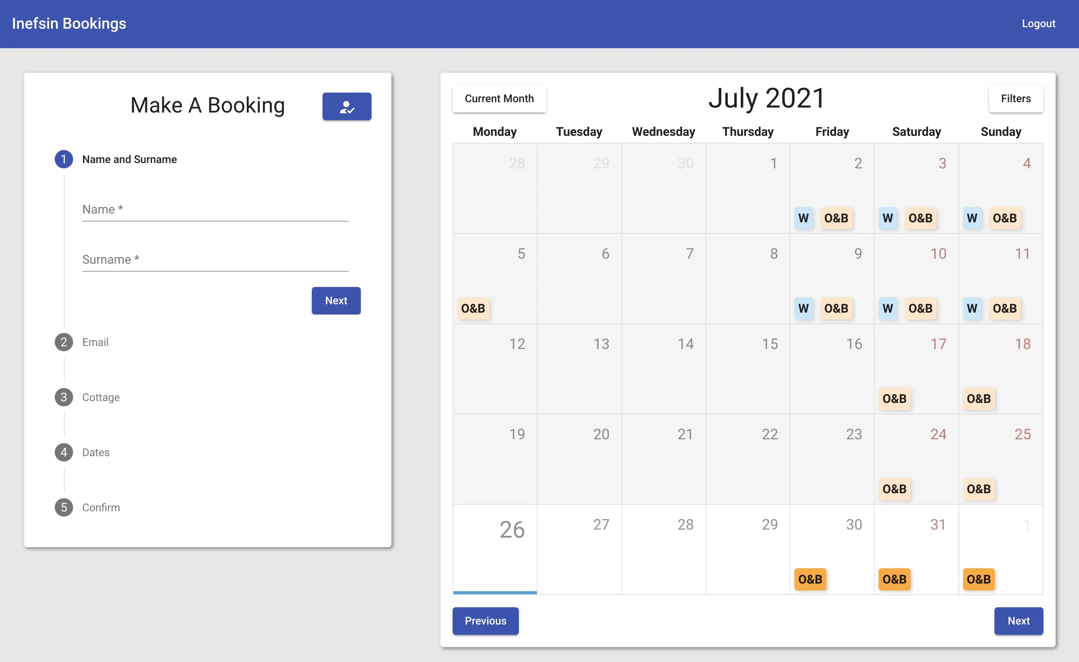Click the Current Month button
The width and height of the screenshot is (1079, 662).
[499, 98]
